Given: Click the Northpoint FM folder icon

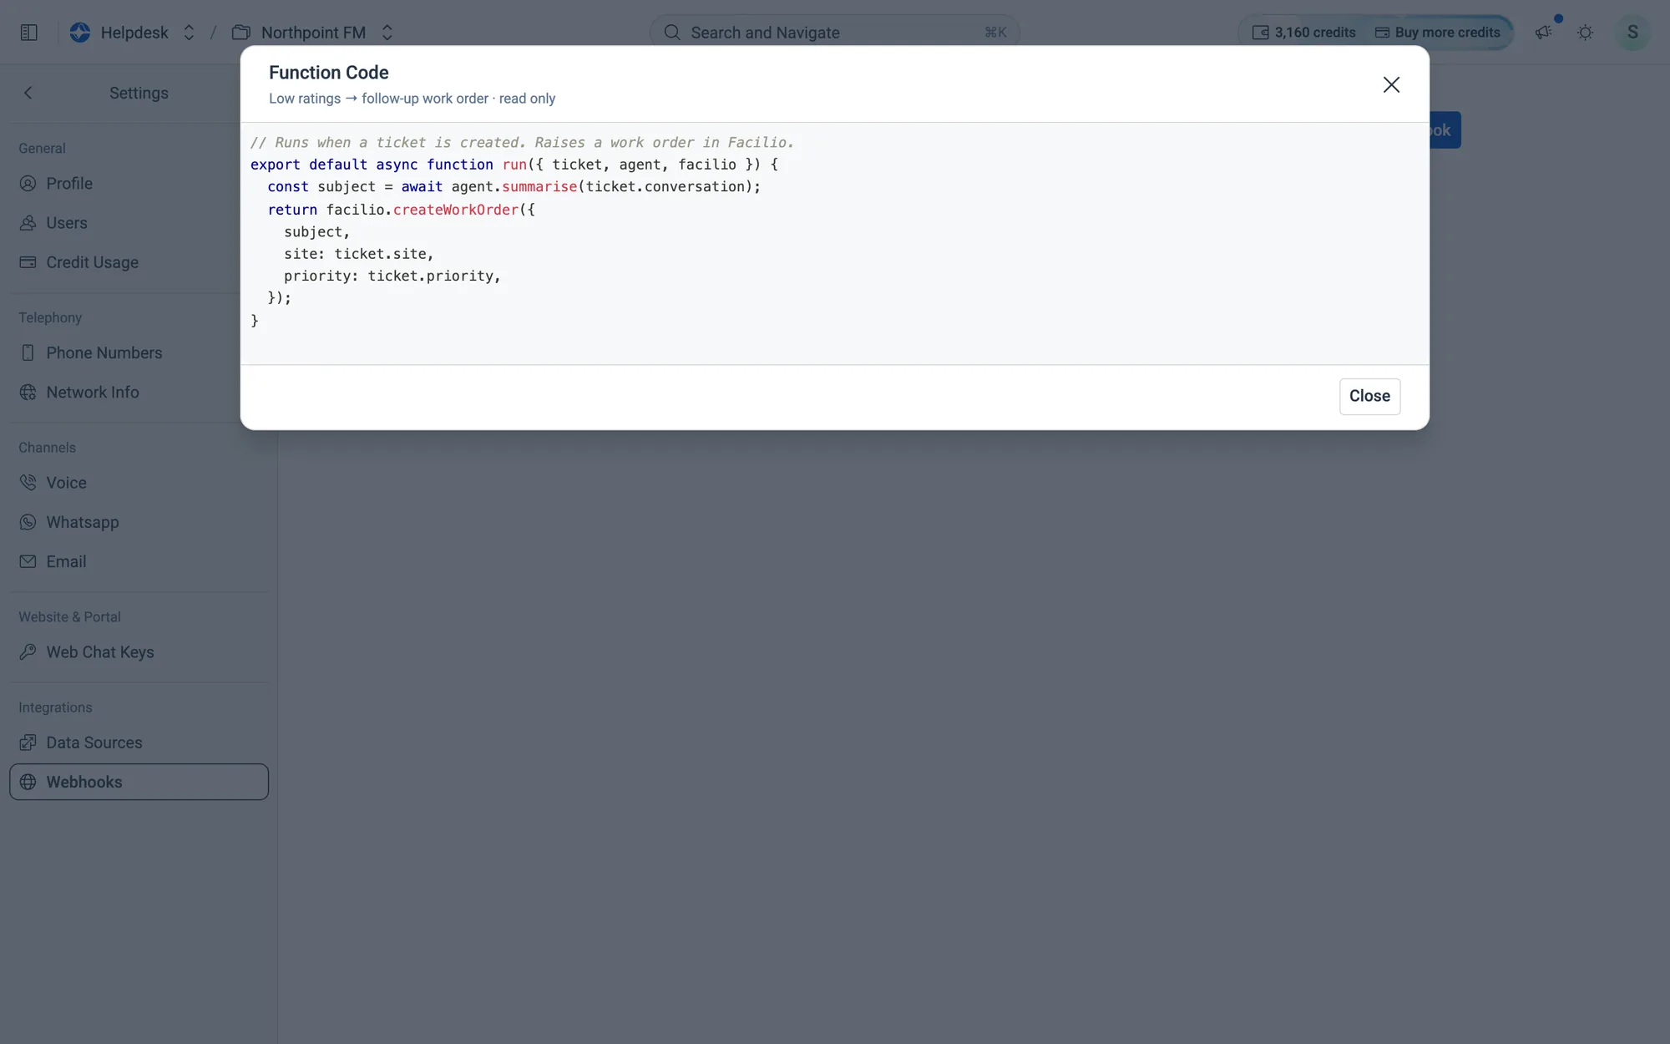Looking at the screenshot, I should 241,33.
